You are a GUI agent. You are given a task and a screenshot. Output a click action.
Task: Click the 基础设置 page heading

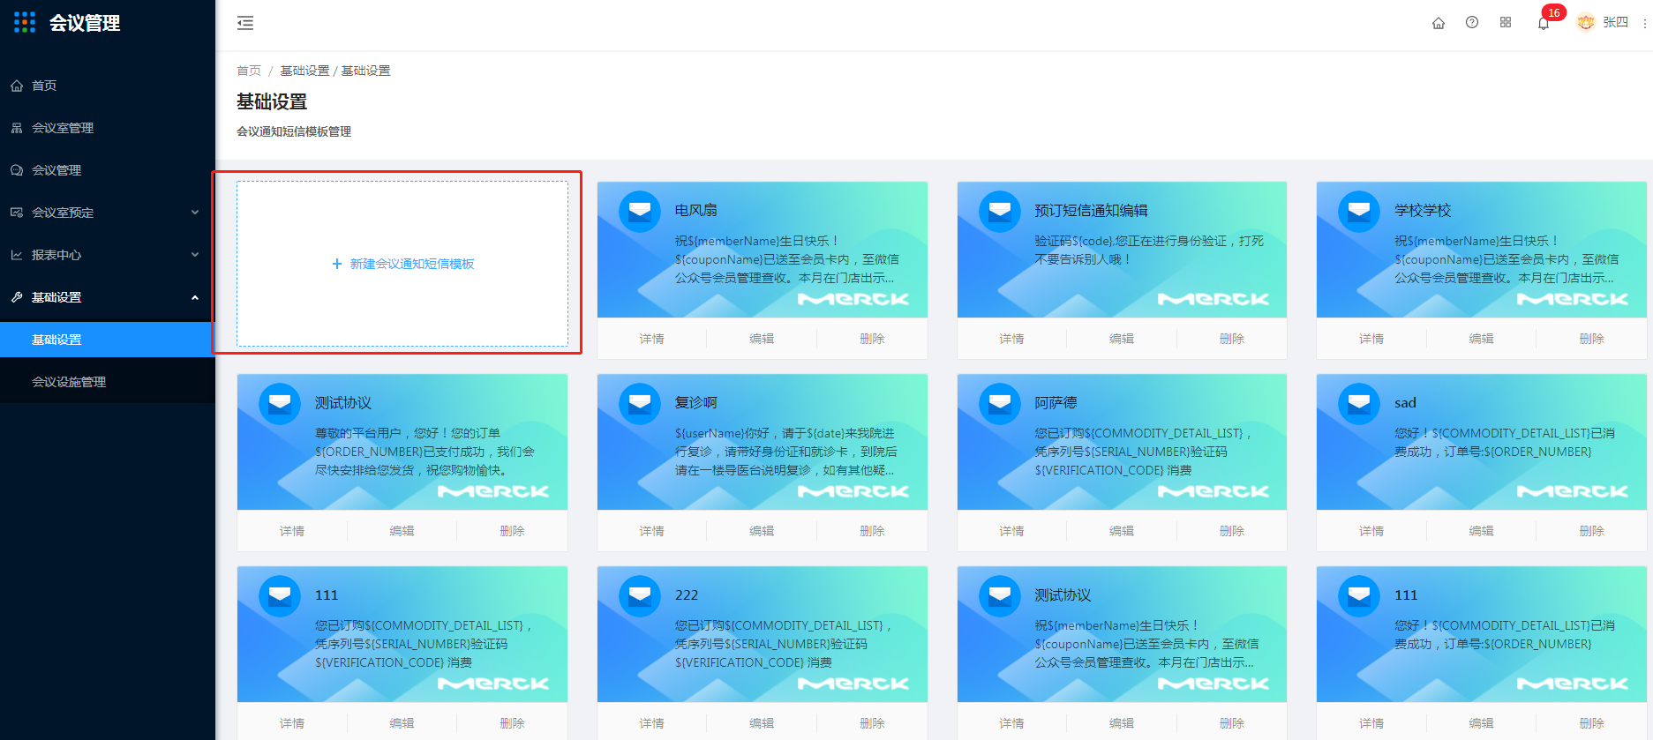(272, 101)
